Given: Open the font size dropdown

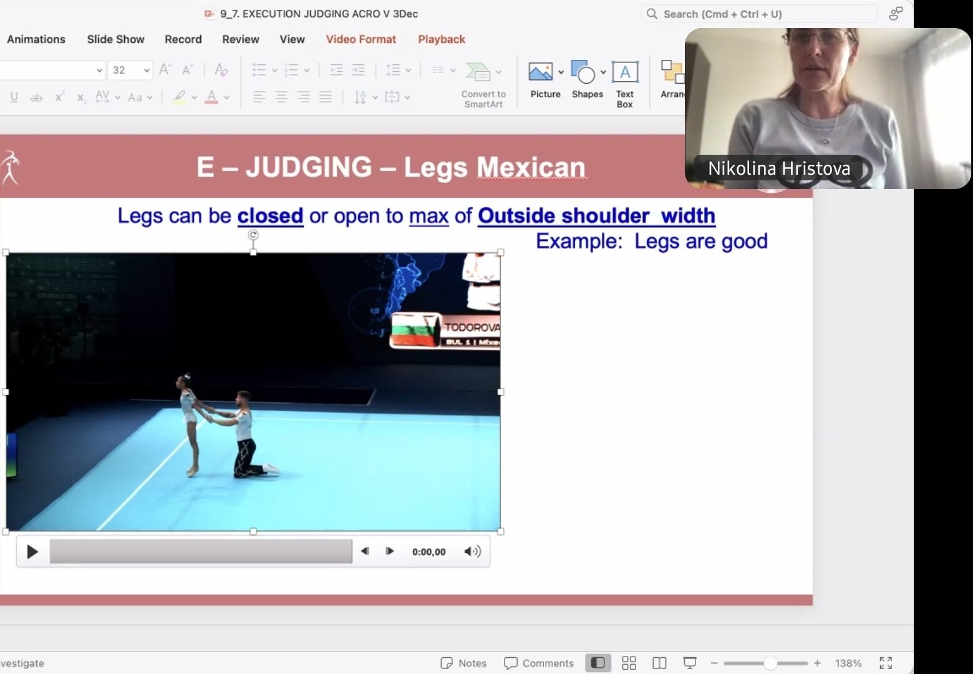Looking at the screenshot, I should [x=147, y=71].
